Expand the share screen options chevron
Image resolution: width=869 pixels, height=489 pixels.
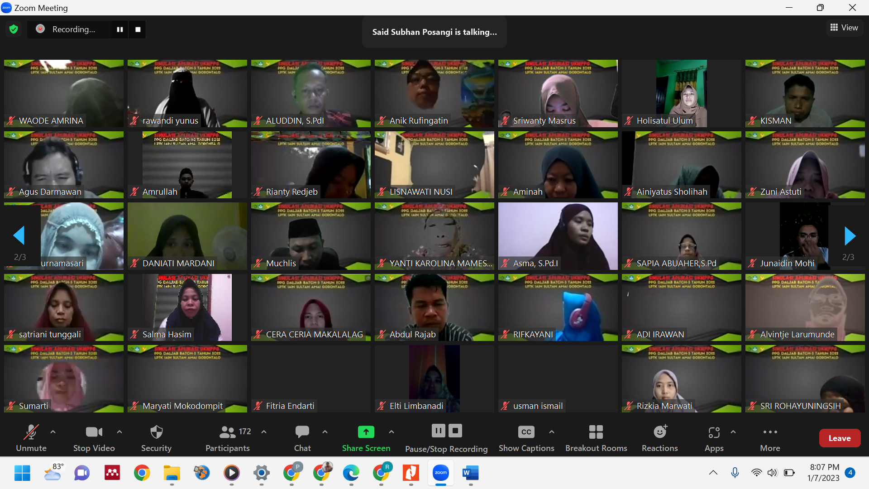(x=392, y=432)
